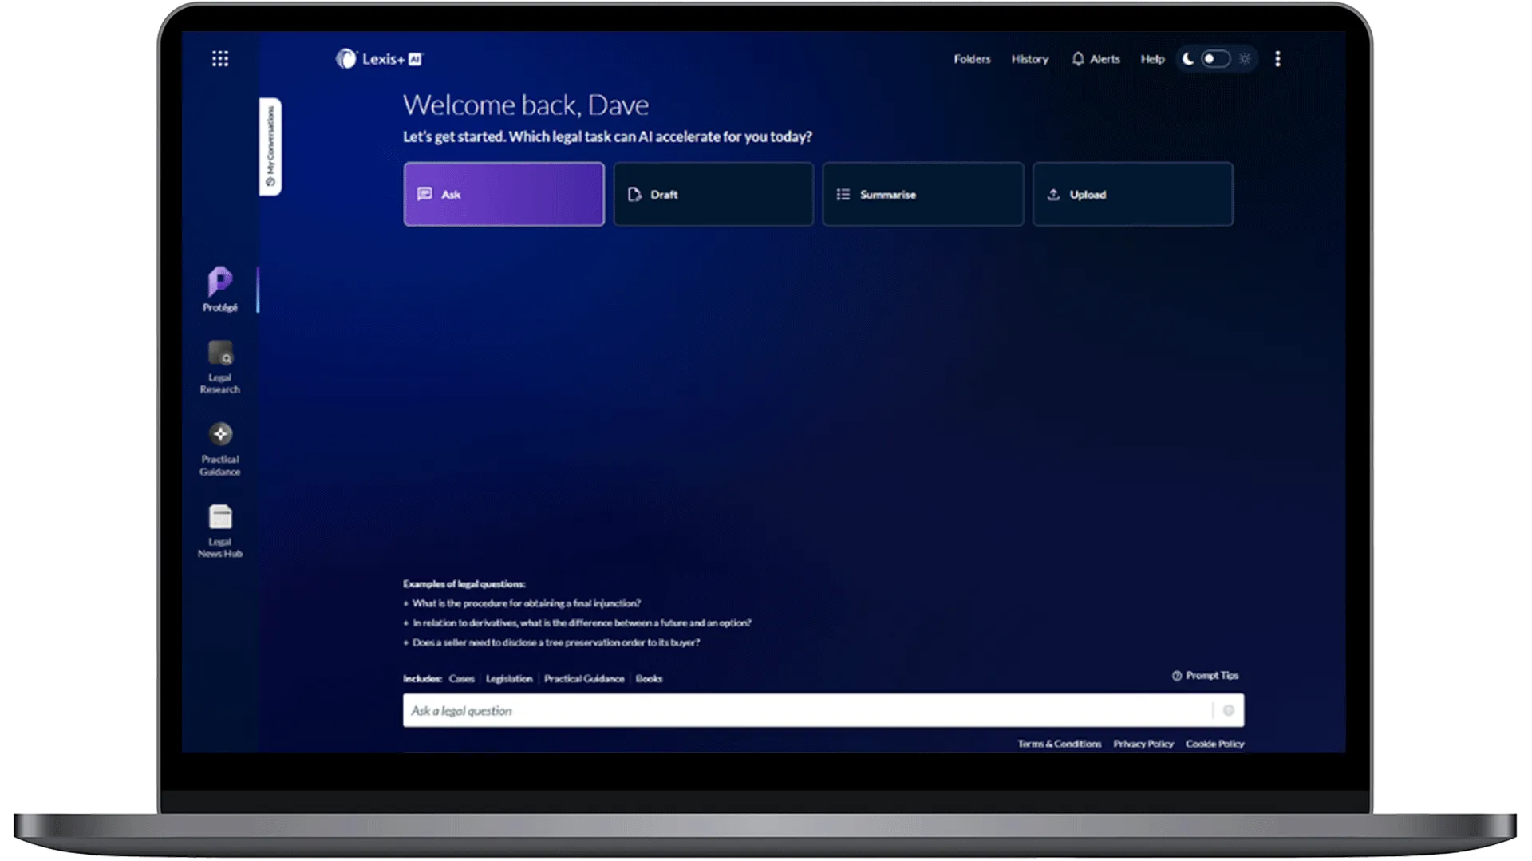Open the Privacy Policy link
This screenshot has width=1532, height=861.
click(1143, 744)
